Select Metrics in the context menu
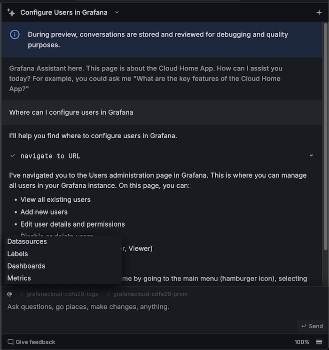 (19, 278)
